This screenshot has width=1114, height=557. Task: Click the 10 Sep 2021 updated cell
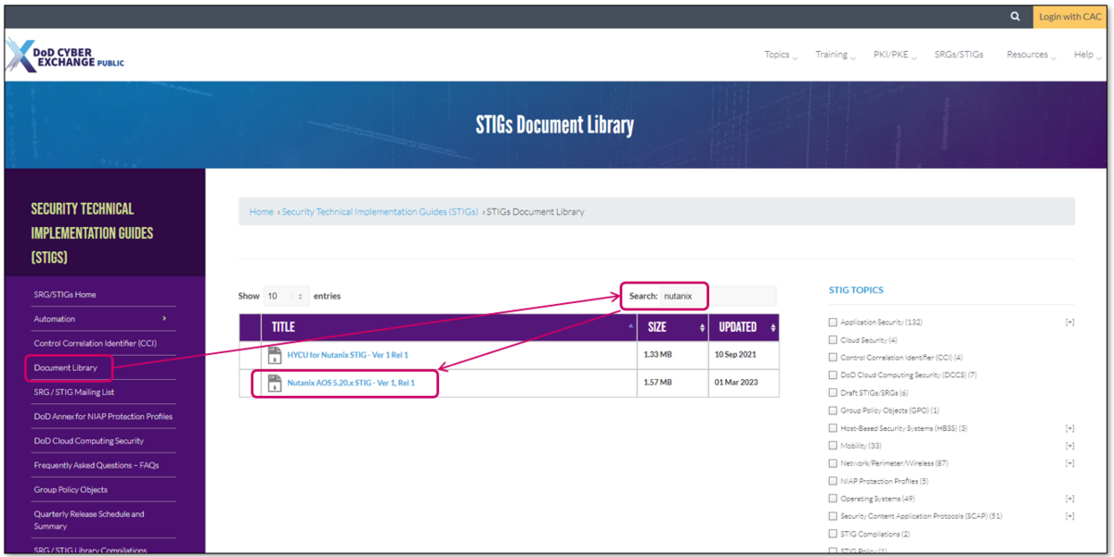745,355
